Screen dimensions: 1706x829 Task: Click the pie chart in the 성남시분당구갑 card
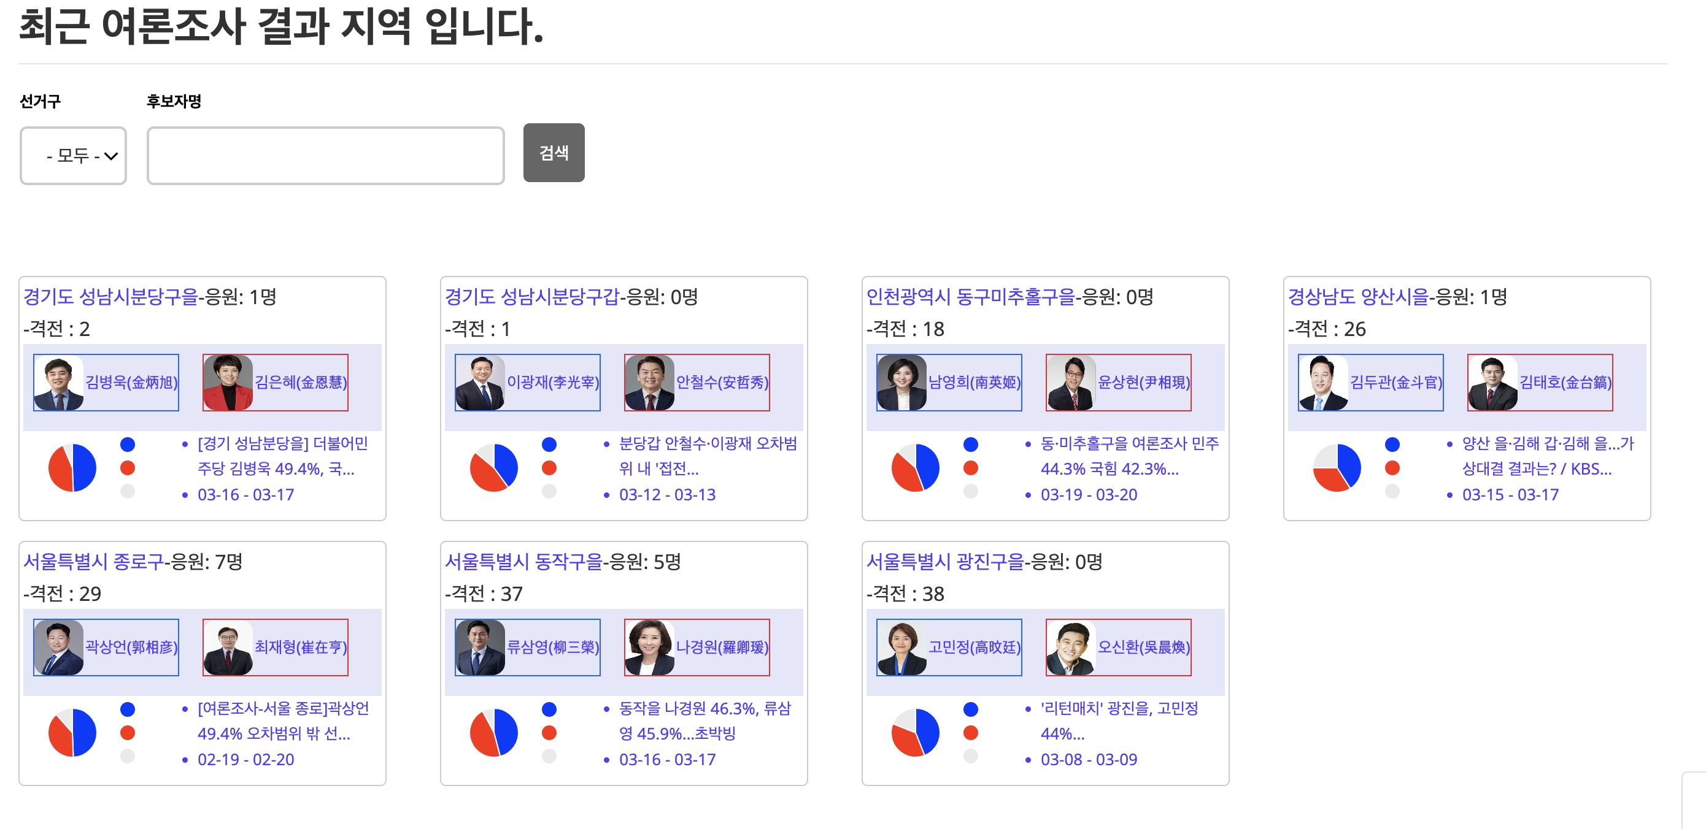[493, 468]
